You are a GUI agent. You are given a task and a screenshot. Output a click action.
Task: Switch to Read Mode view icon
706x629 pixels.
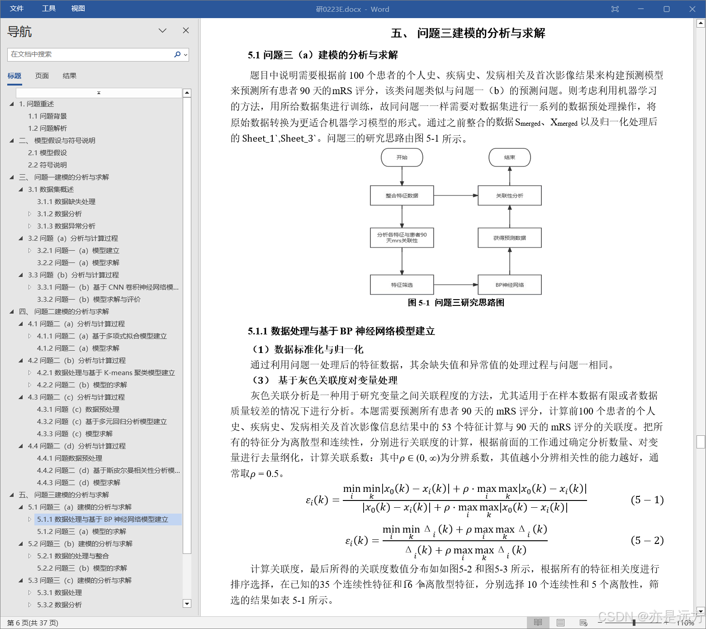click(538, 623)
